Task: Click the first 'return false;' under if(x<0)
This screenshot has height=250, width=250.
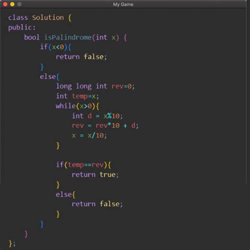Action: point(81,57)
